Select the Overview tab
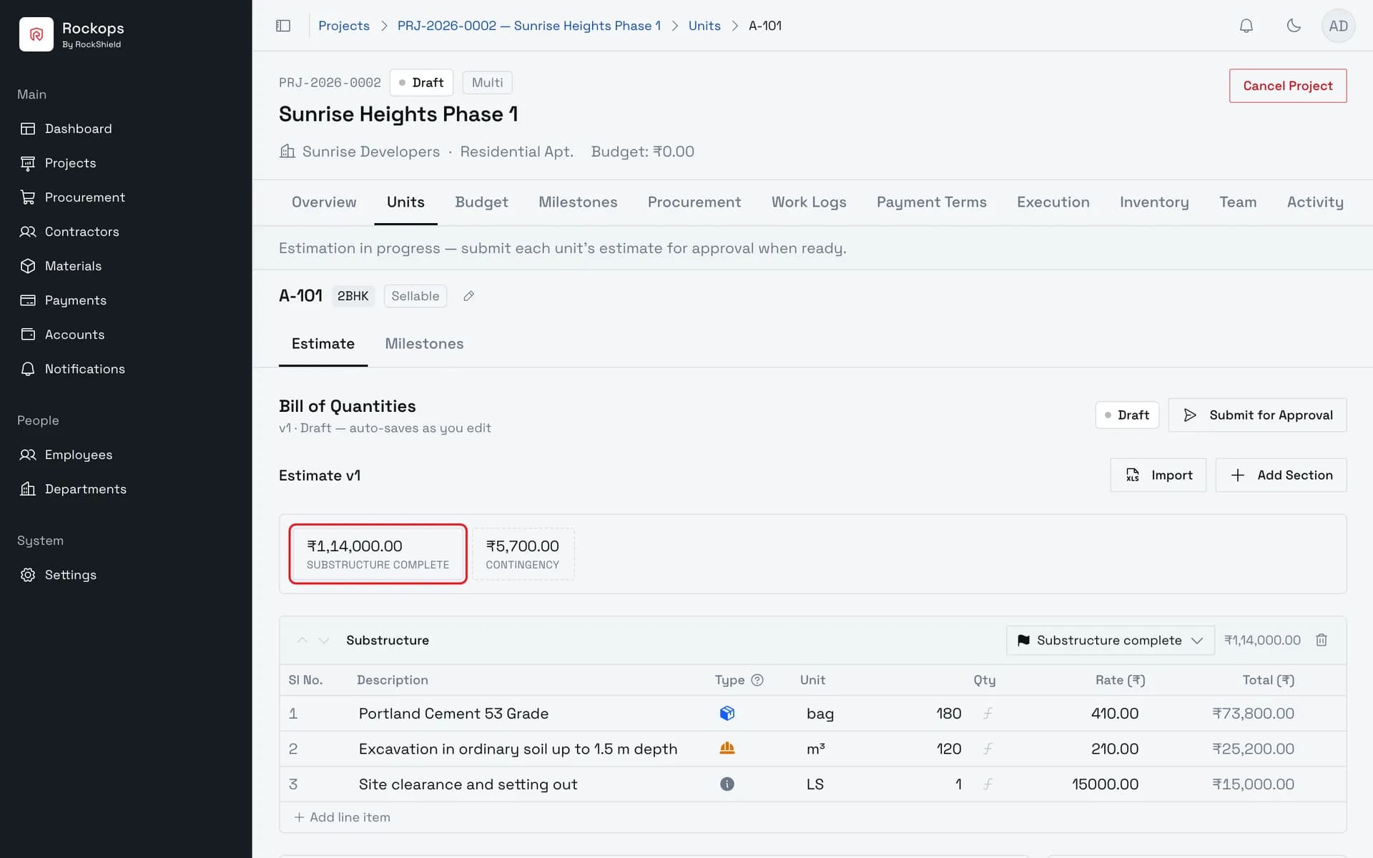The height and width of the screenshot is (858, 1373). pos(324,202)
